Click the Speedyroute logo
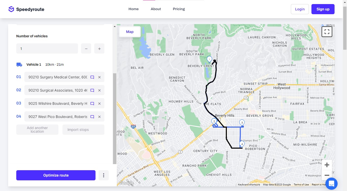 tap(26, 9)
